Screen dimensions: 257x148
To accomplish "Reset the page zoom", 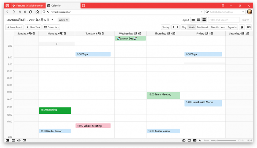I will pos(206,140).
